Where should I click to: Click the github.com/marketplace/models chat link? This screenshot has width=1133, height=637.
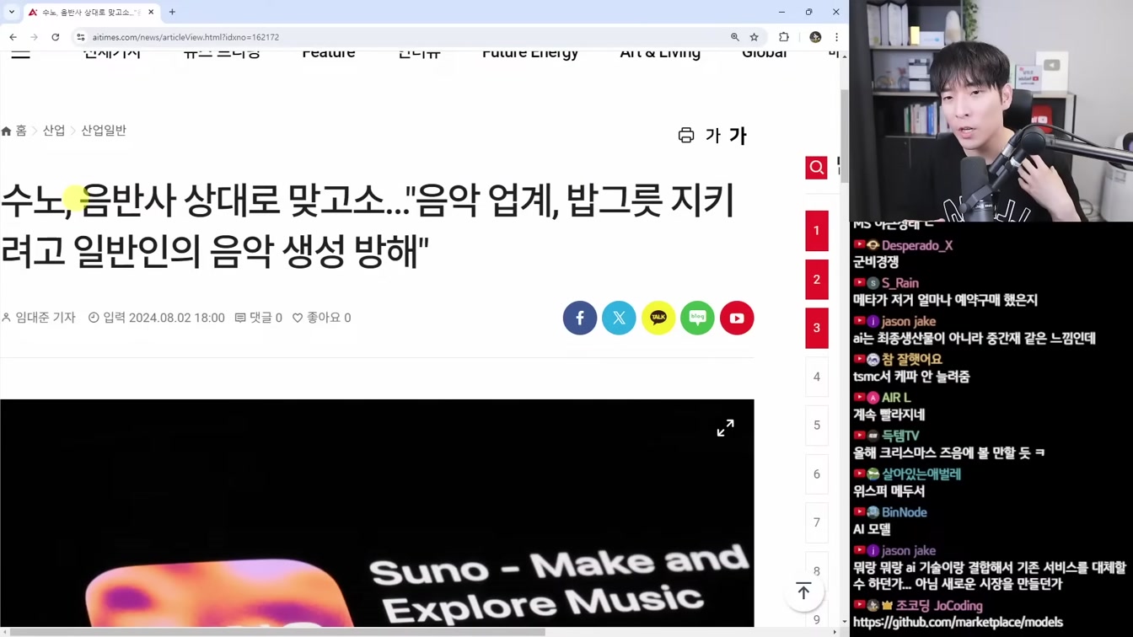point(958,622)
